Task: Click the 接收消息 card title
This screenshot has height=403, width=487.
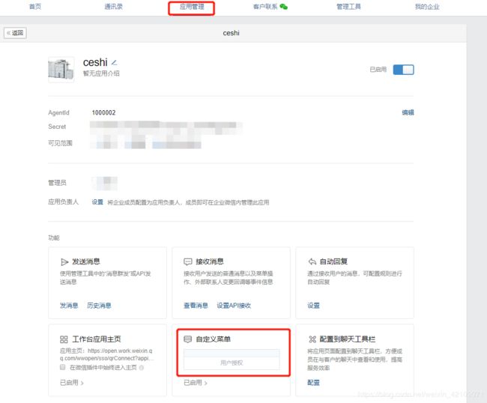Action: click(210, 261)
